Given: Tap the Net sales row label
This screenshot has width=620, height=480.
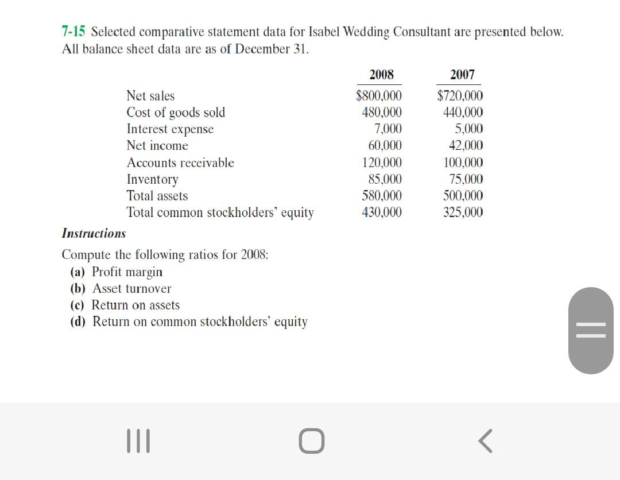Looking at the screenshot, I should (x=150, y=96).
